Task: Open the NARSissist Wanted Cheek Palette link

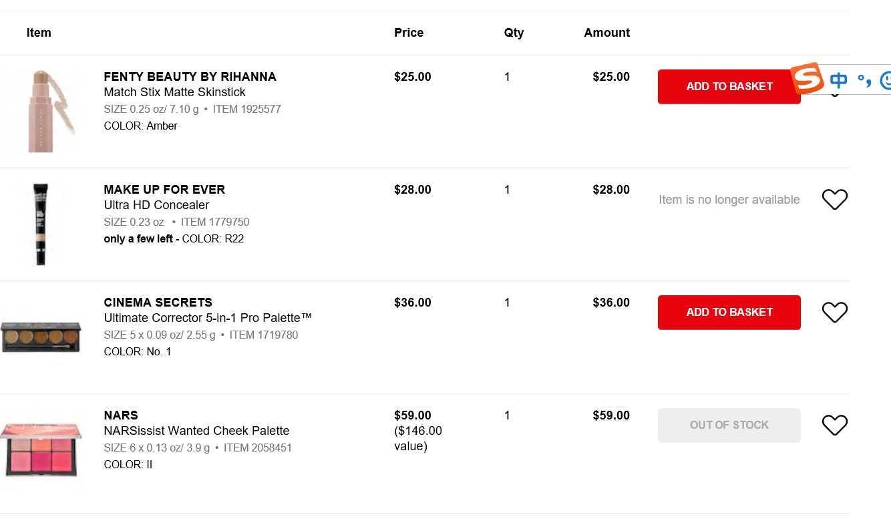Action: pos(196,431)
